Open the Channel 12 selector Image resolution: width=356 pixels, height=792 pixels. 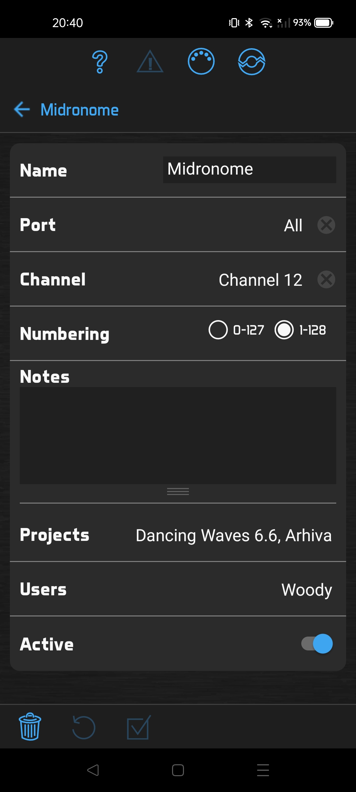[260, 280]
